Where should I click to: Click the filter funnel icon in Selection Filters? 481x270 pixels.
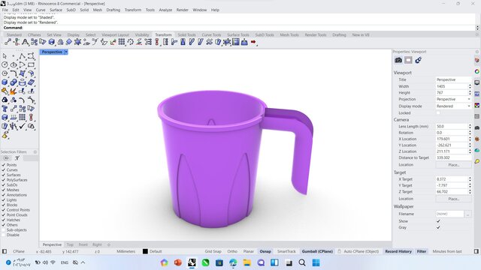coord(17,158)
